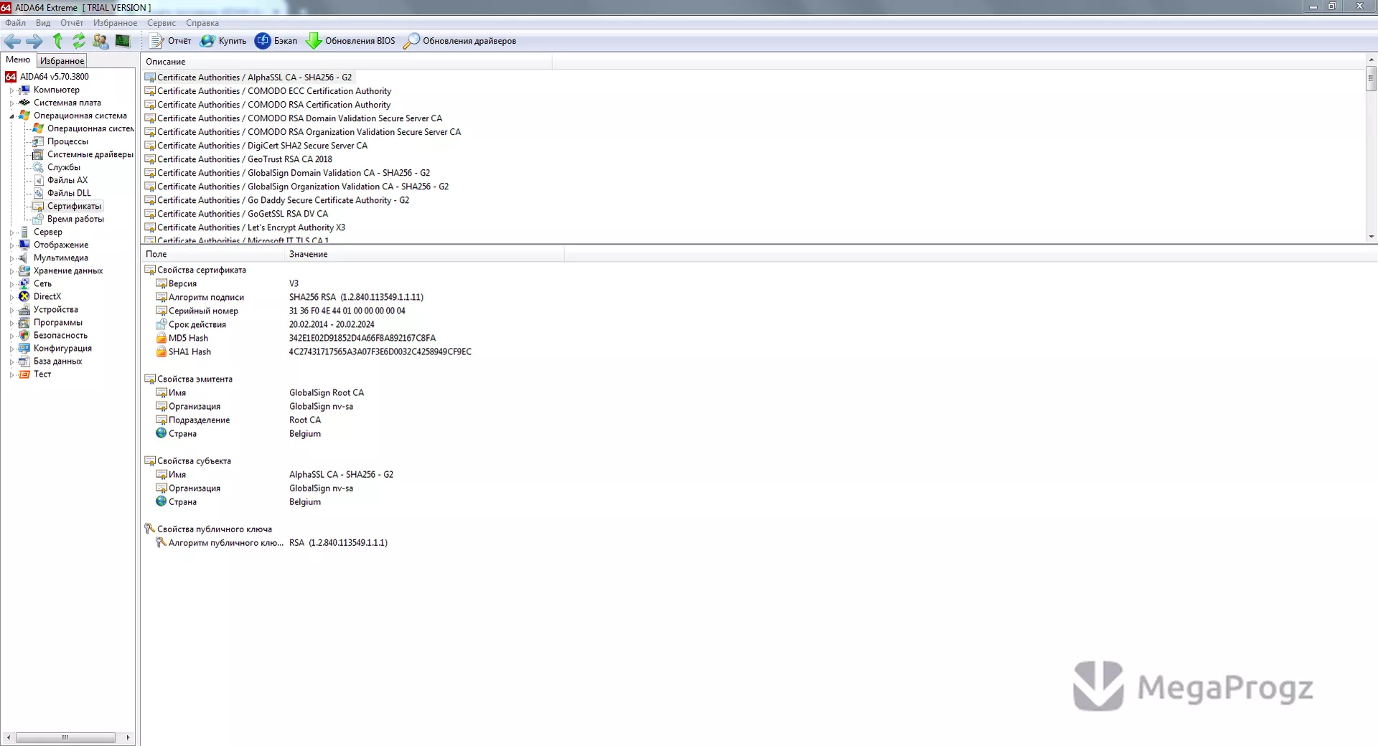Click the Back navigation arrow
Image resolution: width=1378 pixels, height=746 pixels.
point(12,41)
